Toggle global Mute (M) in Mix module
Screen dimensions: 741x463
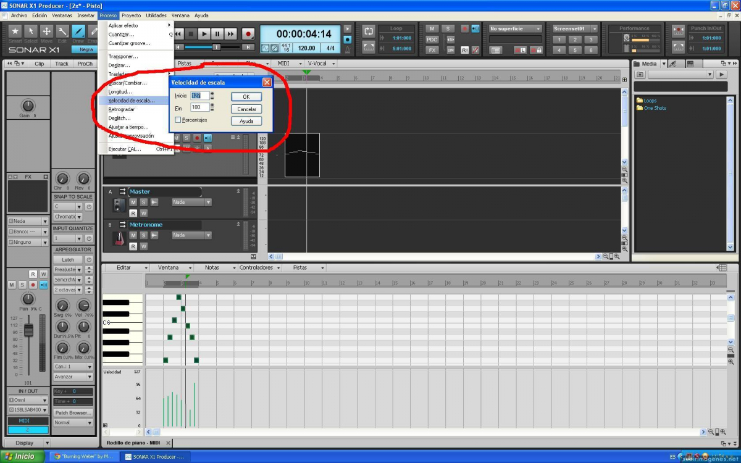[x=432, y=28]
